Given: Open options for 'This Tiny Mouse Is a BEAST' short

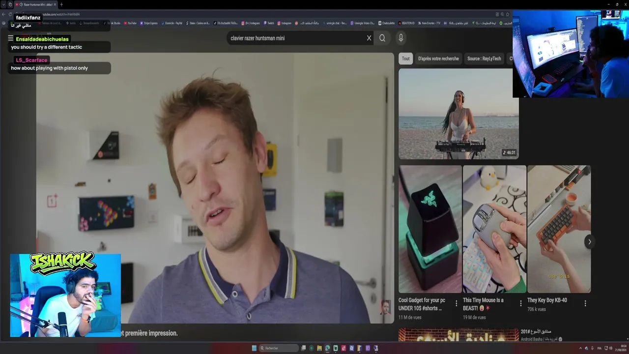Looking at the screenshot, I should (521, 303).
